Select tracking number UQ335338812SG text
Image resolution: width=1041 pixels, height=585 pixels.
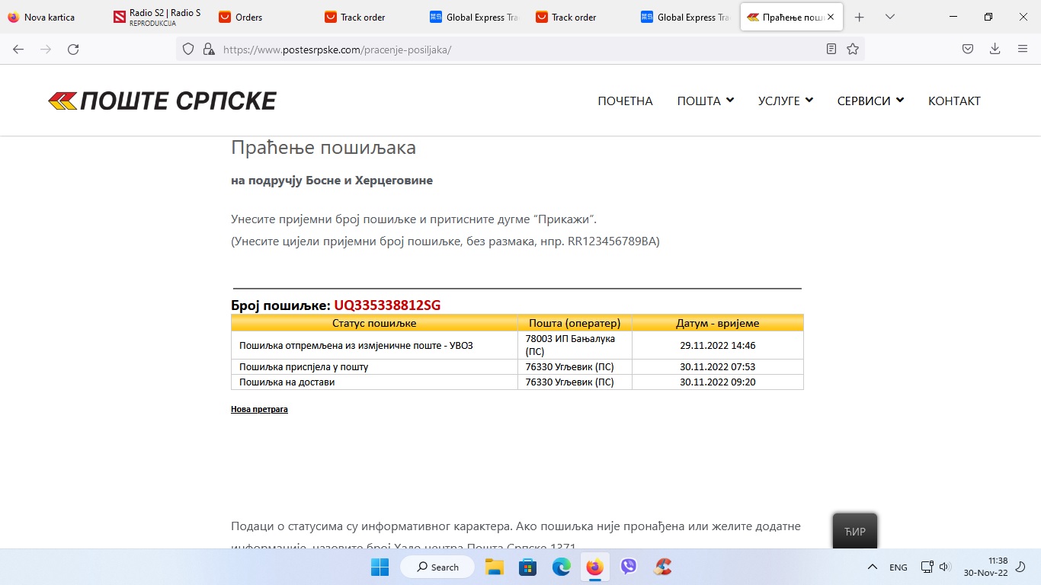tap(387, 305)
